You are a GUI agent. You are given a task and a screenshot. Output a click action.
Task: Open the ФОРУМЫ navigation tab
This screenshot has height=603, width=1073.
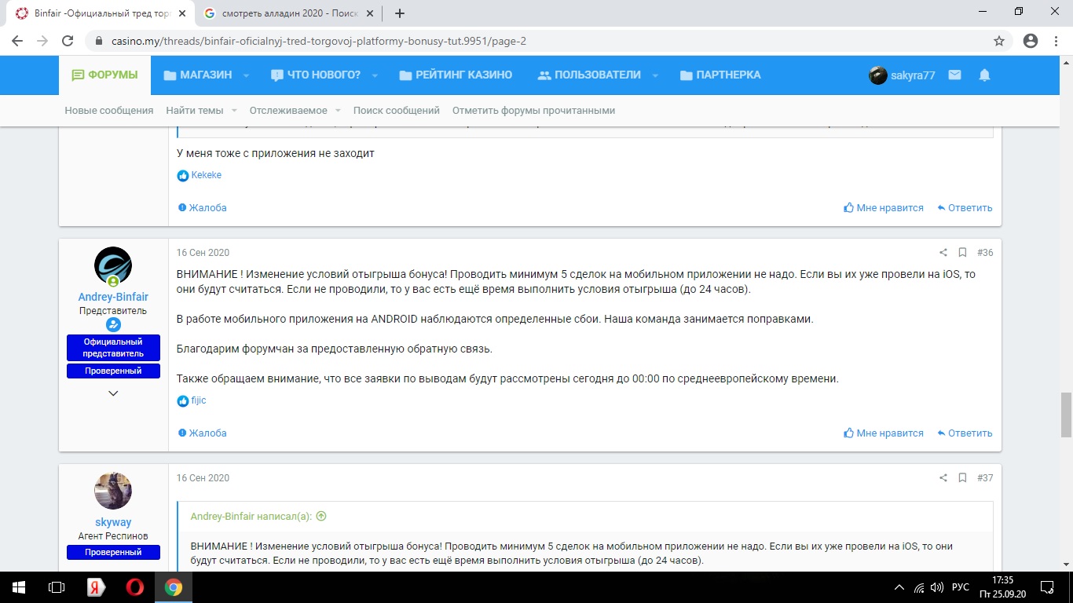click(104, 75)
